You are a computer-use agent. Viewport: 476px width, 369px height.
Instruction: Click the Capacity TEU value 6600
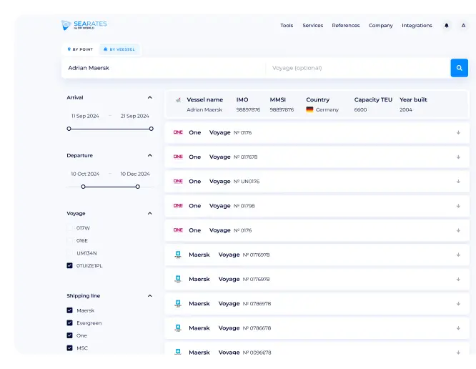tap(360, 109)
